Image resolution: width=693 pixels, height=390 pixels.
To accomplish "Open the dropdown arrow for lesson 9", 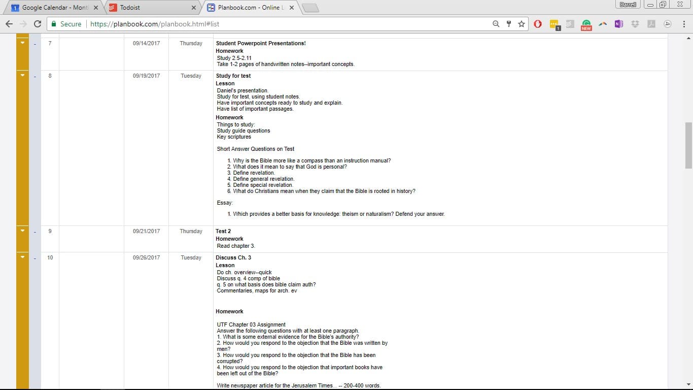I will pos(22,231).
